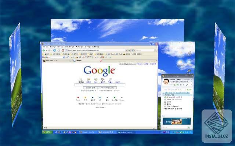The width and height of the screenshot is (235, 146).
Task: Go back using Firefox's green Back arrow
Action: click(44, 50)
